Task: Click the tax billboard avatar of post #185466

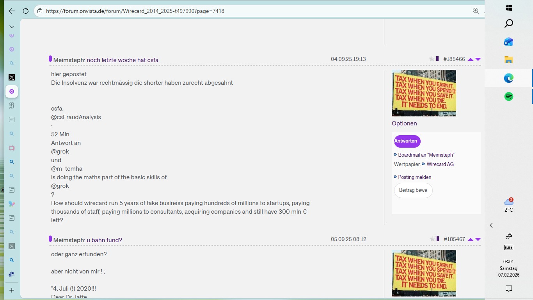Action: [x=424, y=93]
